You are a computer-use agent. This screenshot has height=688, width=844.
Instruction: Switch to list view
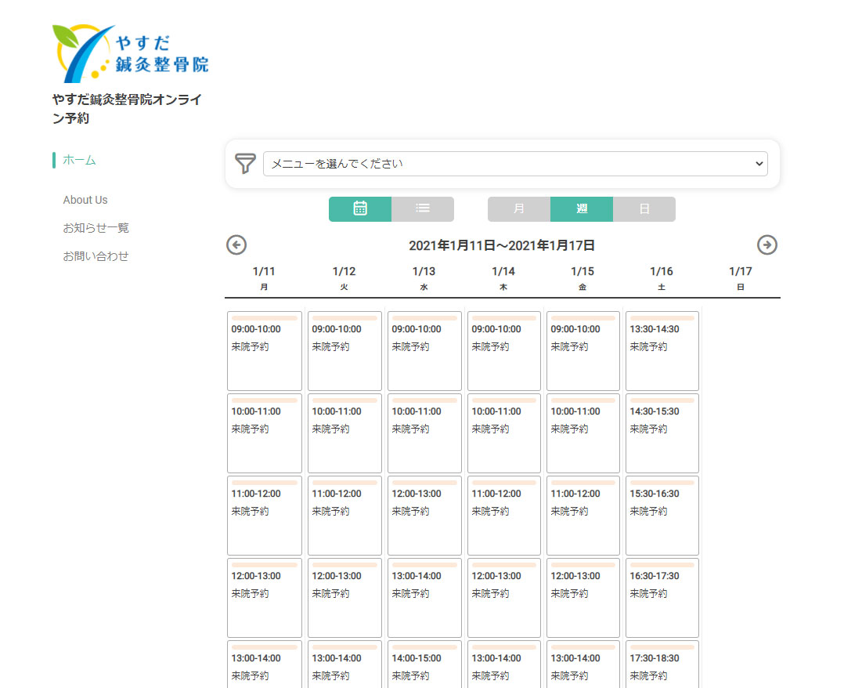[423, 208]
